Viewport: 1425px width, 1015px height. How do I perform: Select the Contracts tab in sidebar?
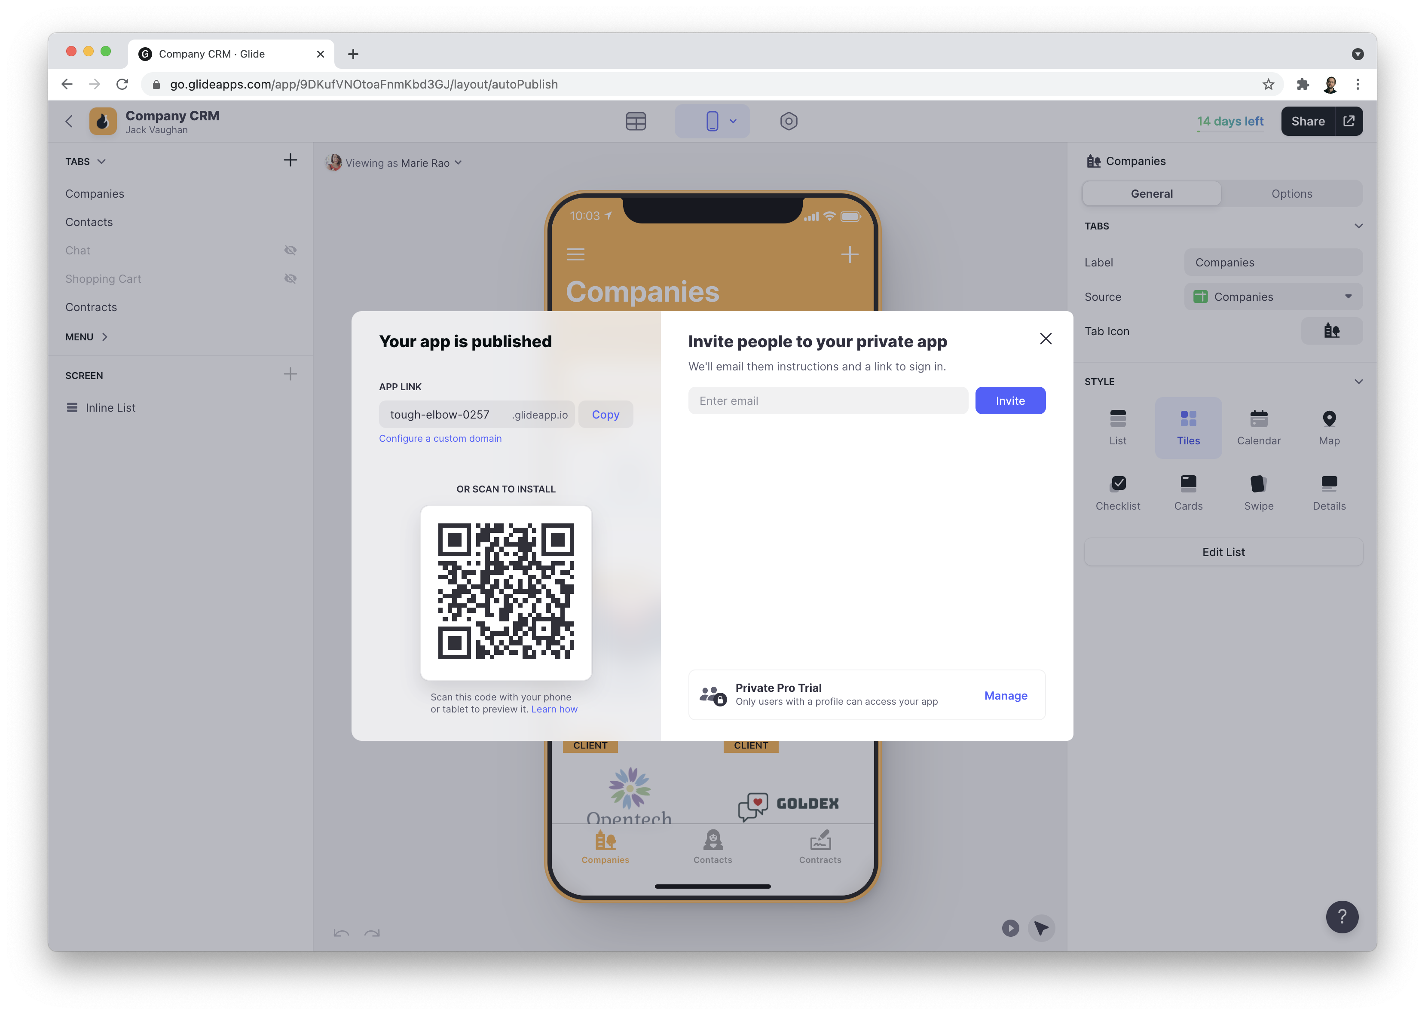pos(91,308)
